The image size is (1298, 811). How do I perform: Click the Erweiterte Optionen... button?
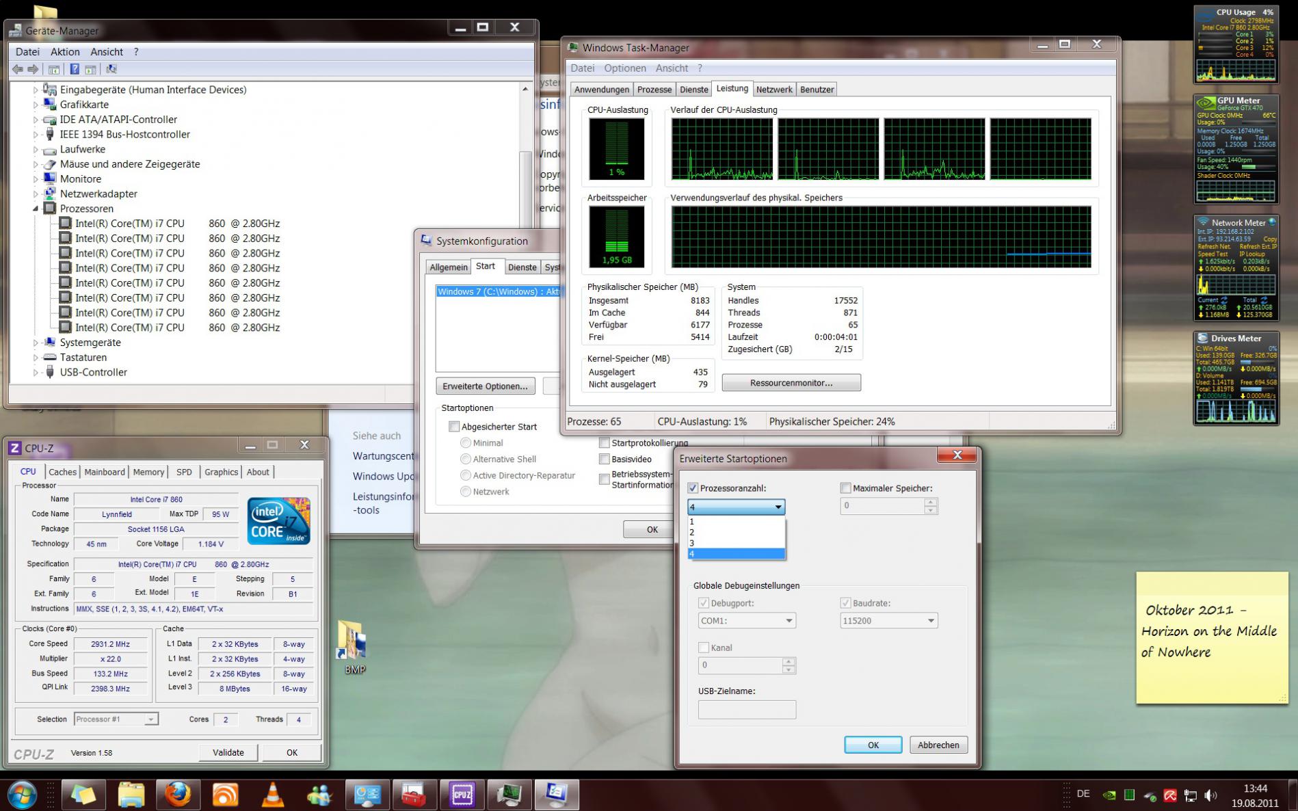[485, 386]
